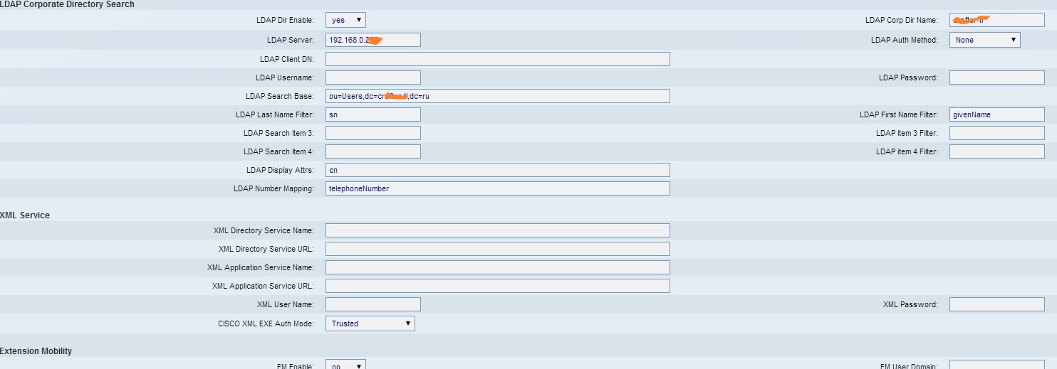Open the LDAP Dir Enable dropdown

tap(345, 21)
